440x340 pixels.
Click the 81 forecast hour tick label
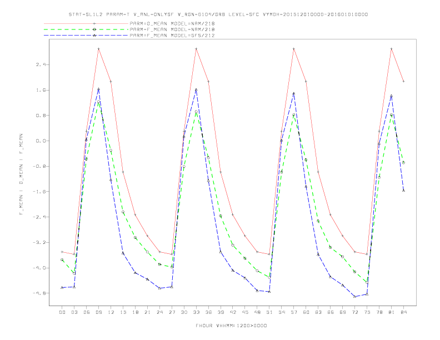(392, 312)
